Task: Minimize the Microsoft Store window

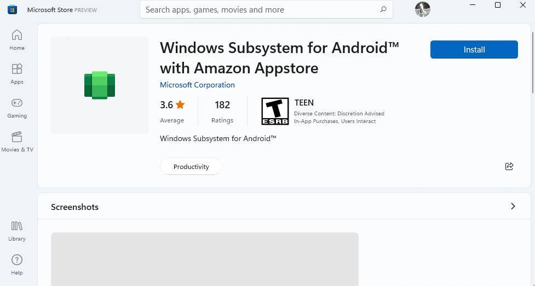Action: pos(473,5)
